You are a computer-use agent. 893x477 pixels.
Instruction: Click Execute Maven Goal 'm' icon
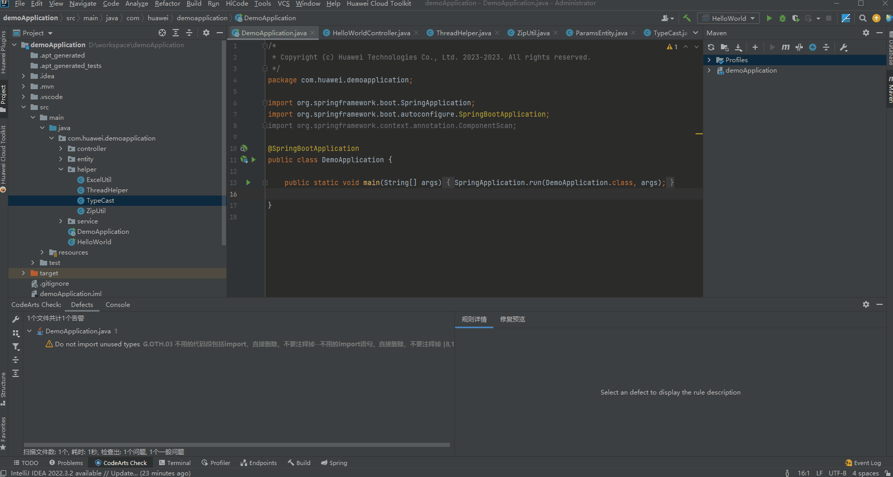tap(786, 47)
